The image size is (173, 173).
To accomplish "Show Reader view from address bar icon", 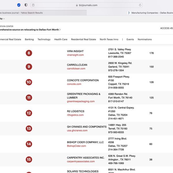I will coord(33,5).
